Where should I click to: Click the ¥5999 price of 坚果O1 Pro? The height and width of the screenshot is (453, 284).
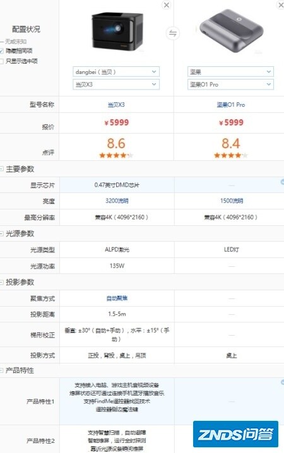click(x=231, y=122)
